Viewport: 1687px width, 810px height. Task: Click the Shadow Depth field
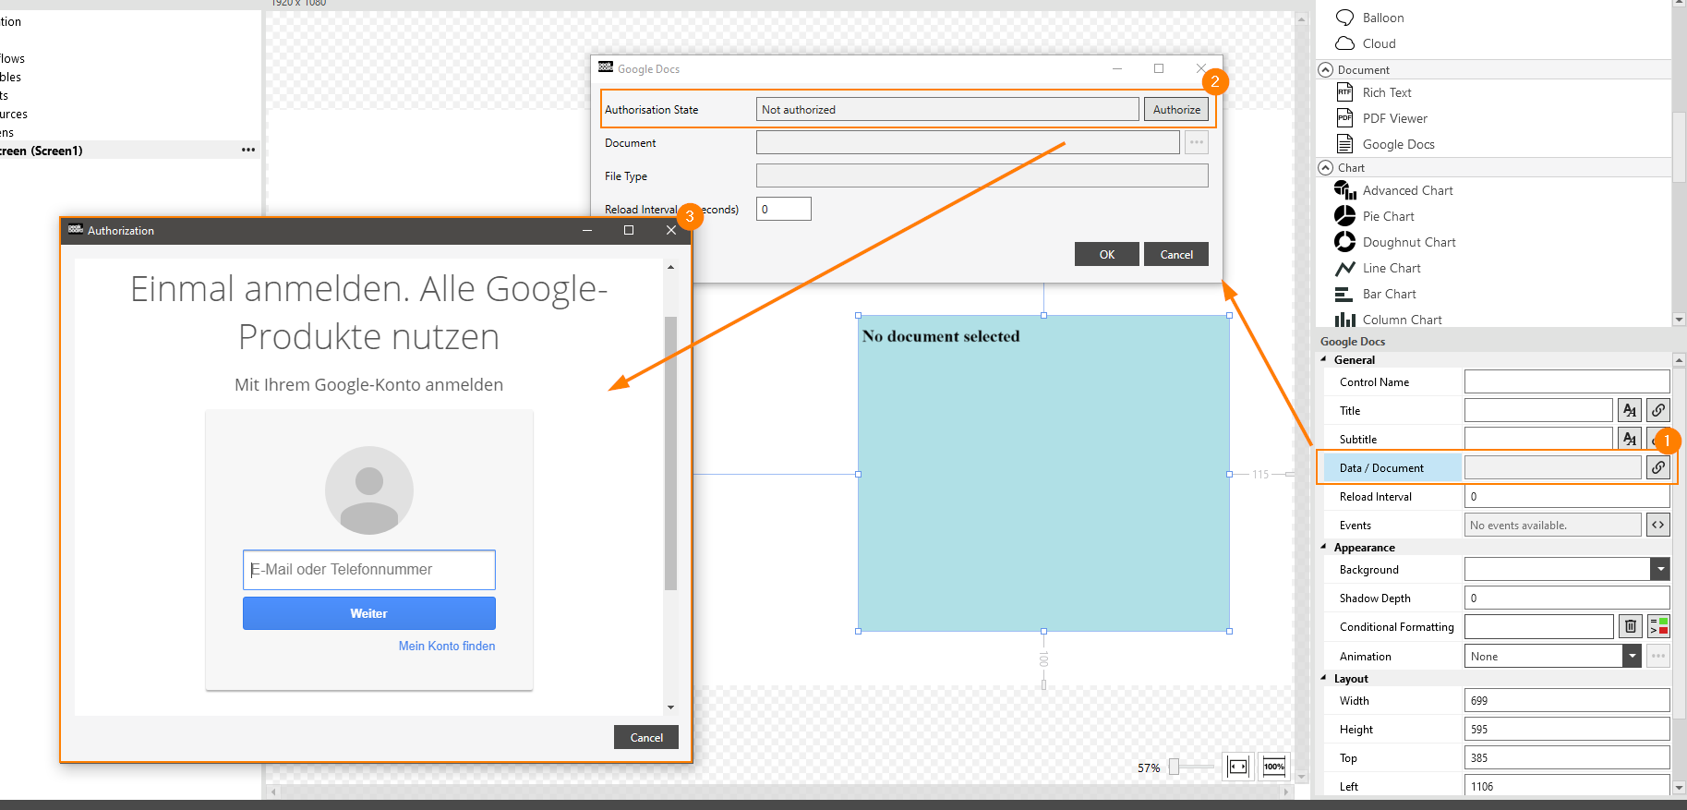click(x=1567, y=598)
